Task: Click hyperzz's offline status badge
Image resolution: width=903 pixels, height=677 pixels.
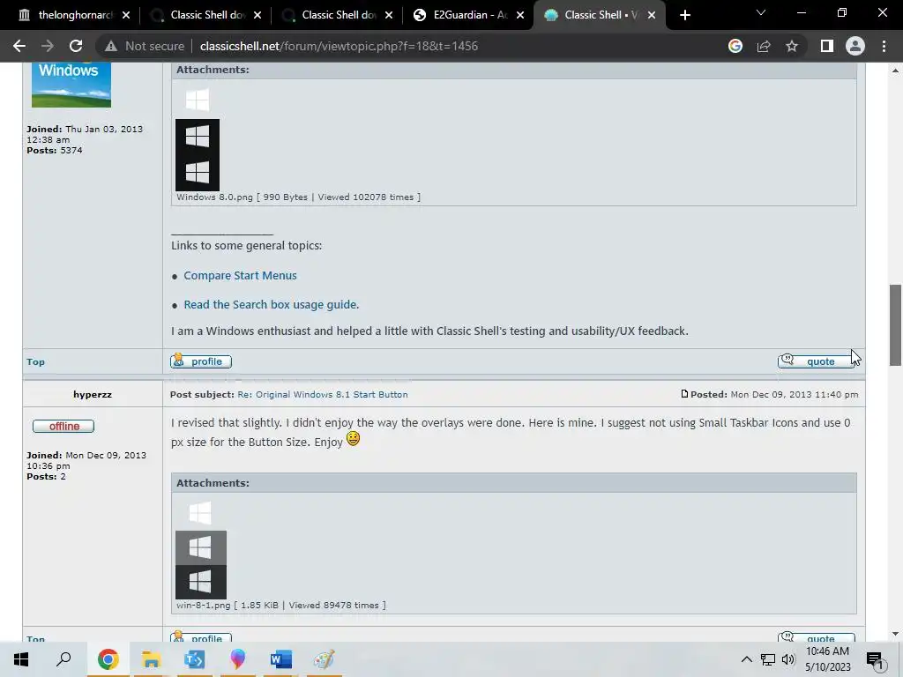Action: click(63, 426)
